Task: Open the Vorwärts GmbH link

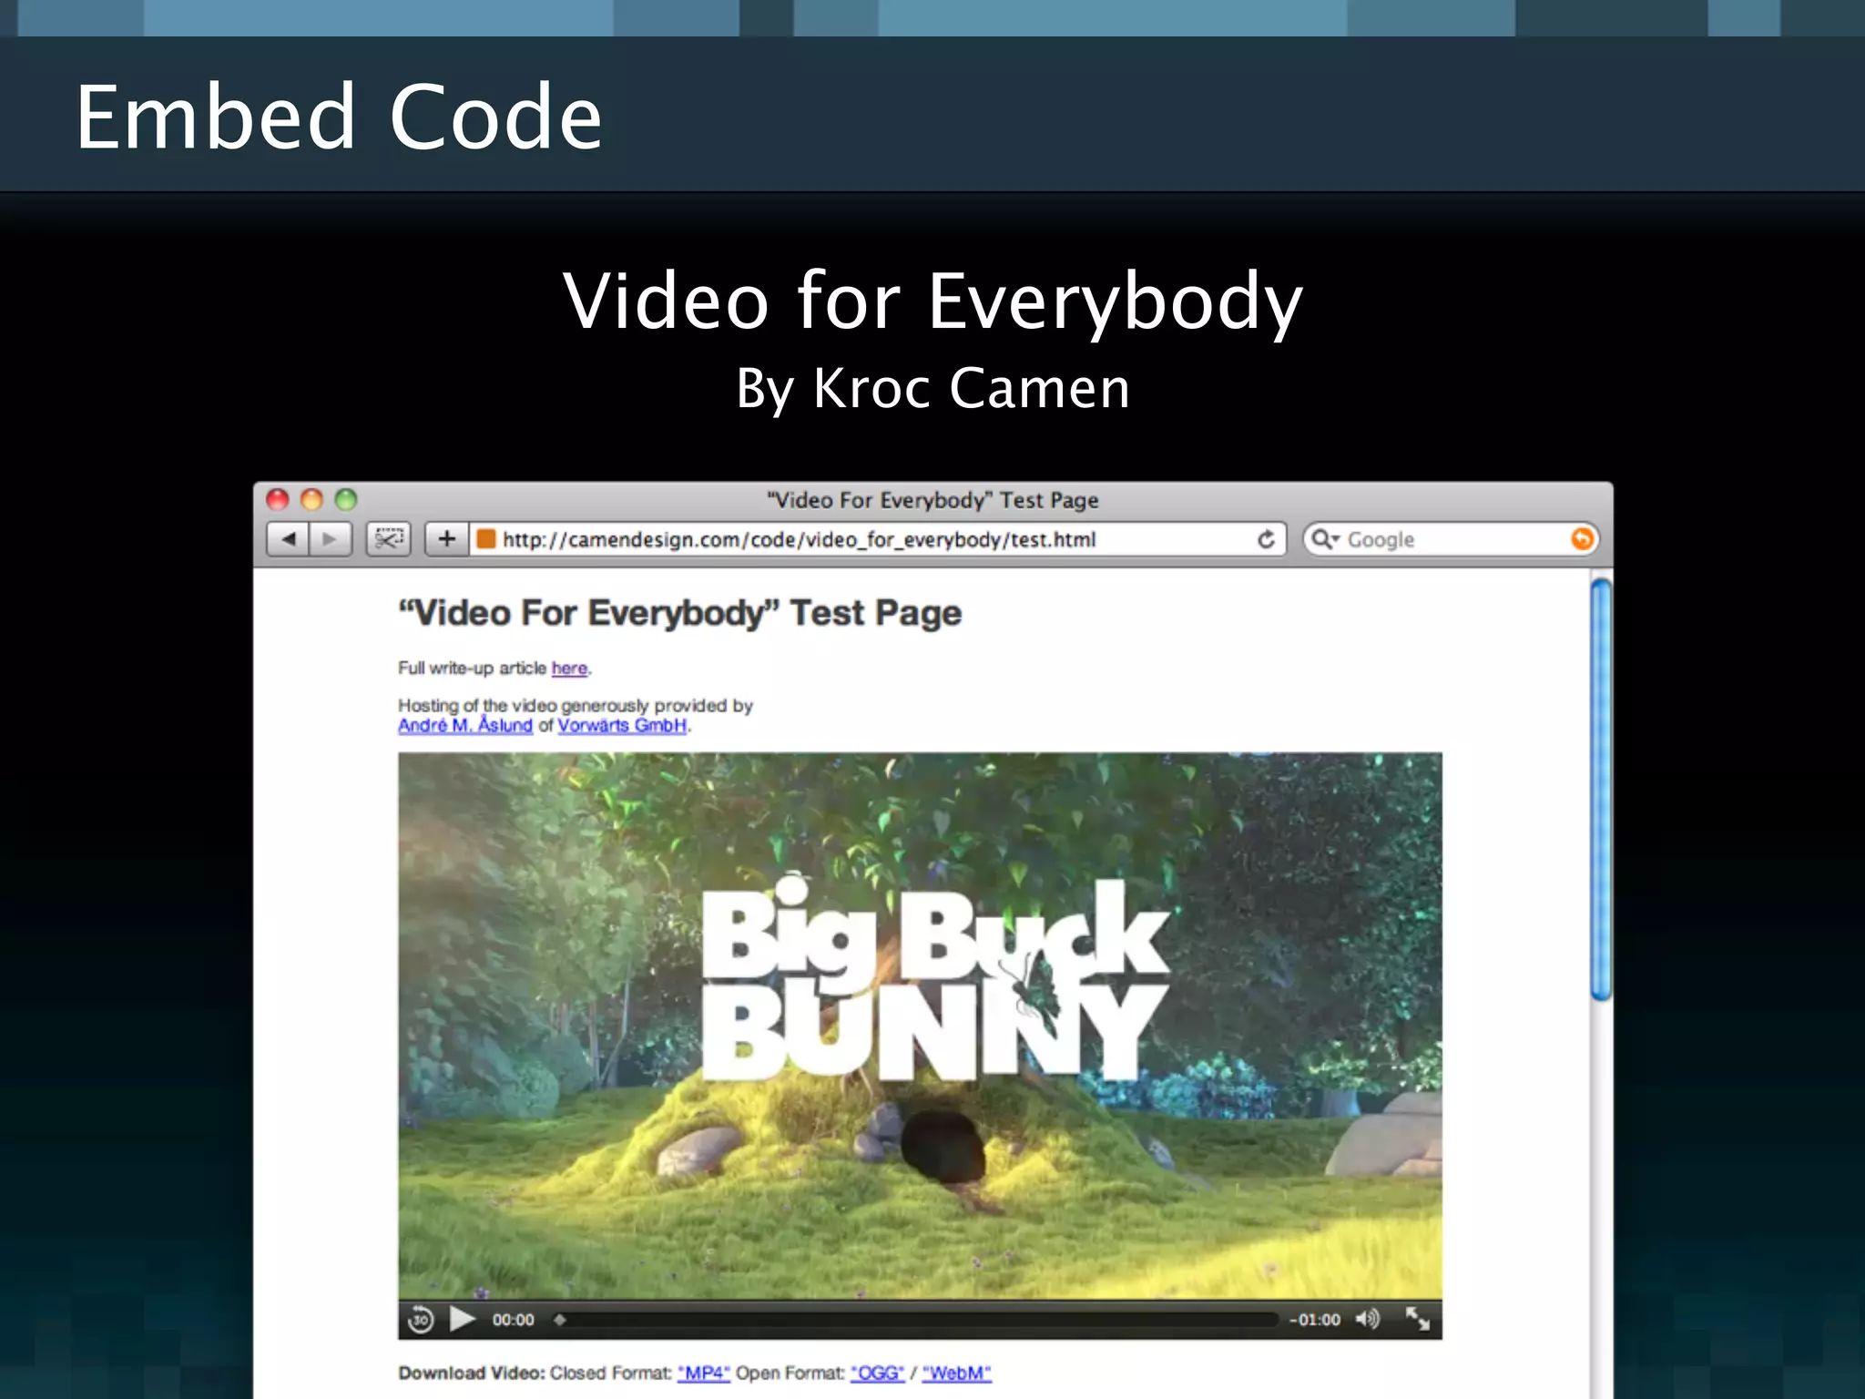Action: pyautogui.click(x=622, y=725)
